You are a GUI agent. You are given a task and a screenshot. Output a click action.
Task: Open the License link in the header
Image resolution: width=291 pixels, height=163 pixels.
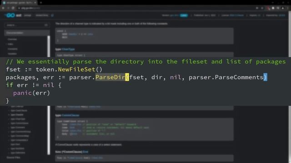pos(236,15)
